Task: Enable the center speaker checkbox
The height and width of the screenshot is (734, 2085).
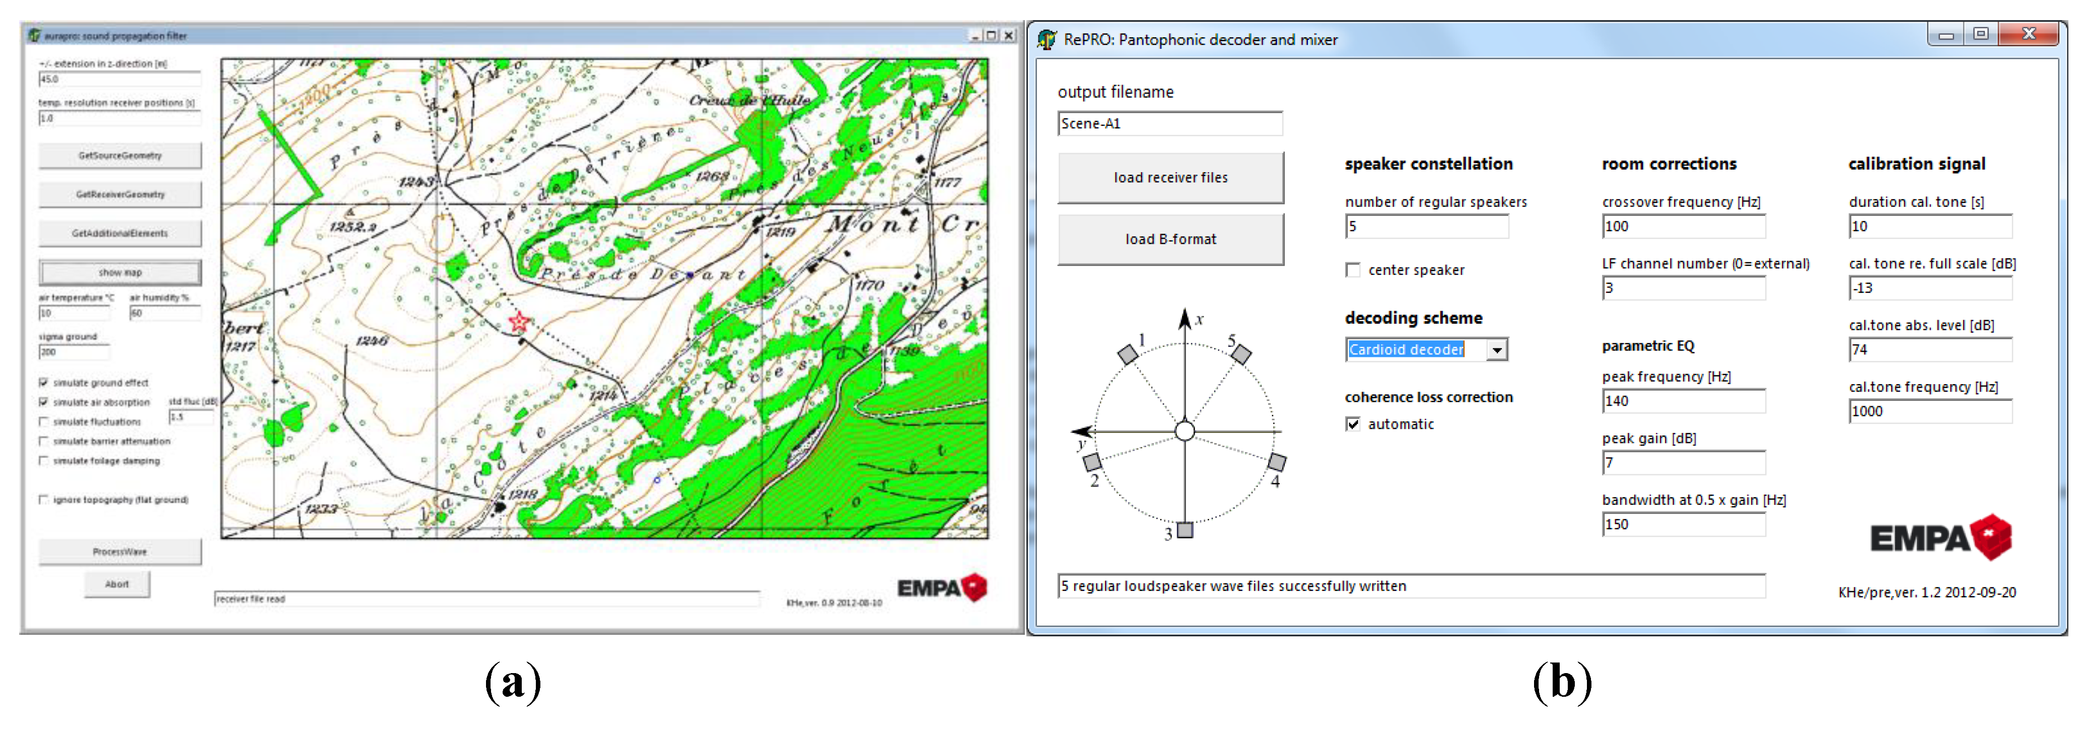Action: [1353, 270]
